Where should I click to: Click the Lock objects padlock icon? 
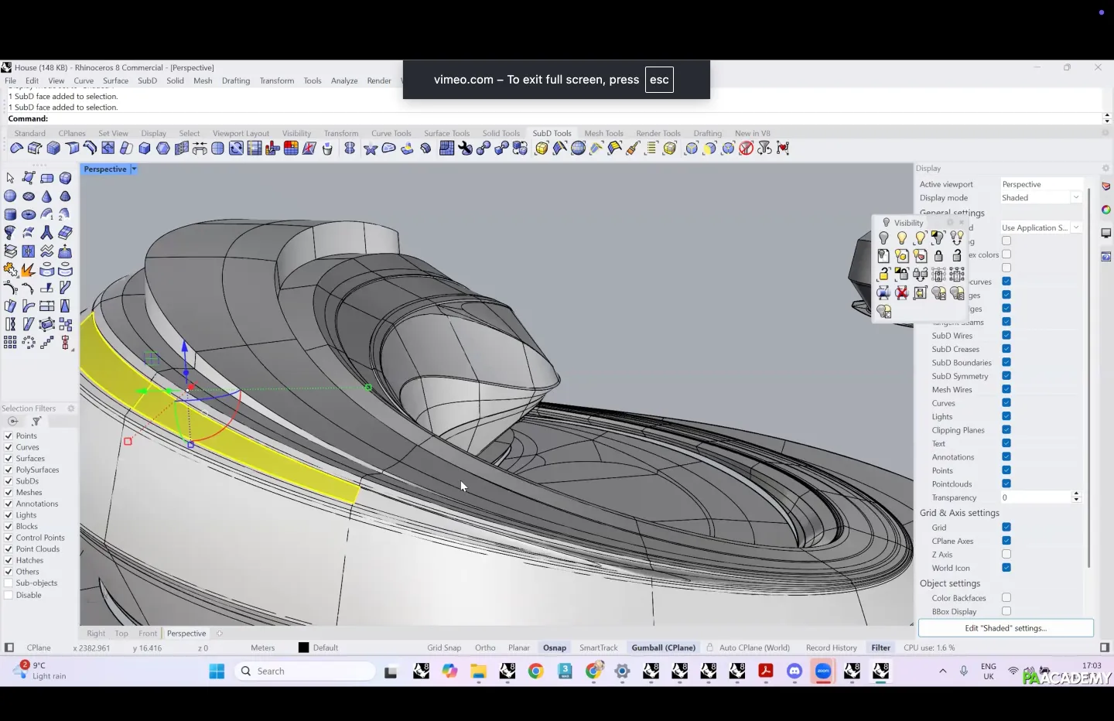[938, 256]
